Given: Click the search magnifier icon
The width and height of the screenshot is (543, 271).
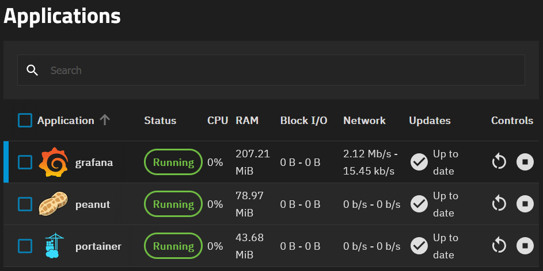Looking at the screenshot, I should [x=32, y=70].
